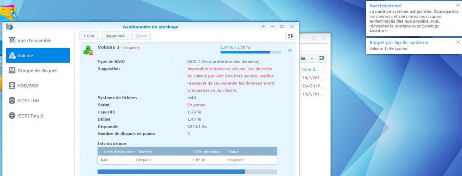Click the greyed Gérer button
This screenshot has height=176, width=462.
coord(141,36)
